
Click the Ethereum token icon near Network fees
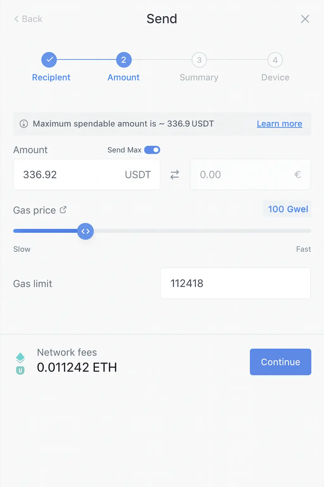pos(20,357)
